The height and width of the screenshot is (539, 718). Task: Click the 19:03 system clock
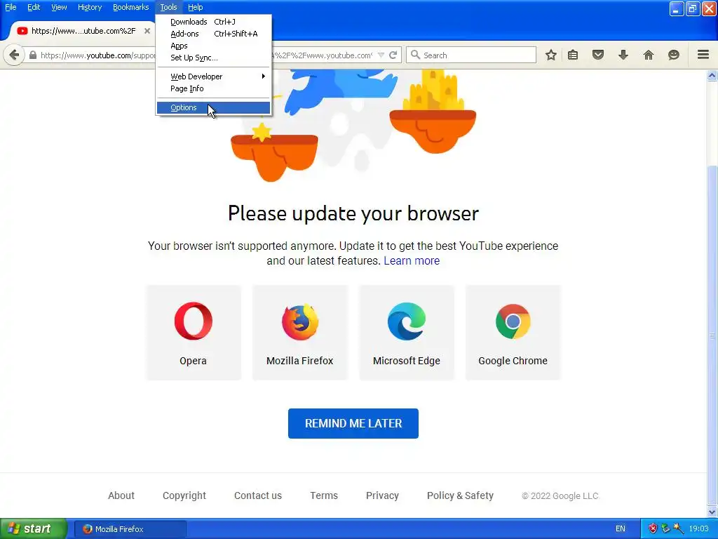(x=699, y=529)
